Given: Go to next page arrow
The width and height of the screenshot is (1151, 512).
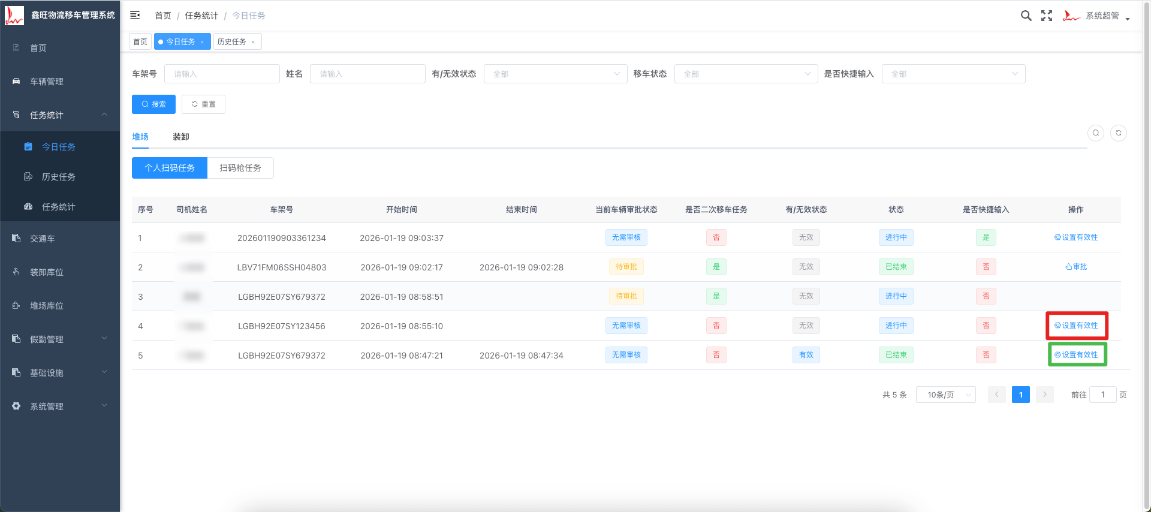Looking at the screenshot, I should 1045,394.
